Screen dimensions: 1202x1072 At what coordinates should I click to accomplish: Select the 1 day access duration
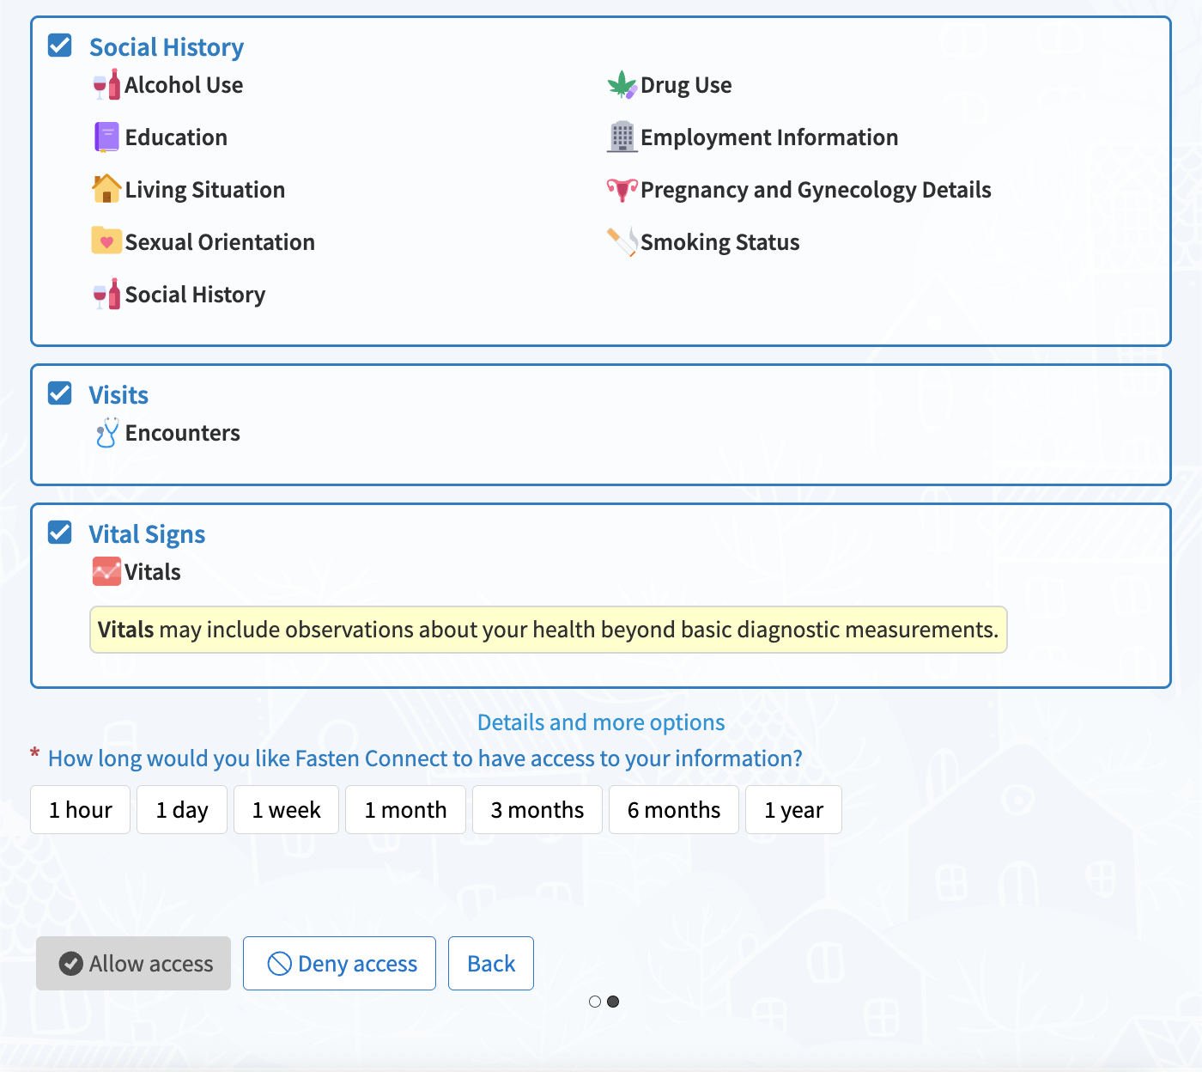182,810
